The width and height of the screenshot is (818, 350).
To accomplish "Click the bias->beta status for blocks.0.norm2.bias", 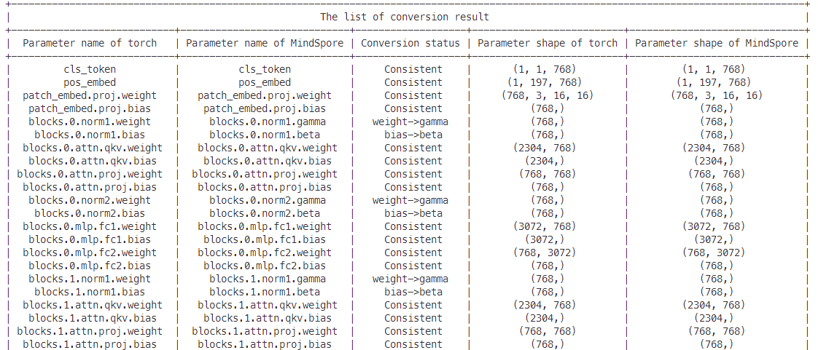I will tap(413, 213).
